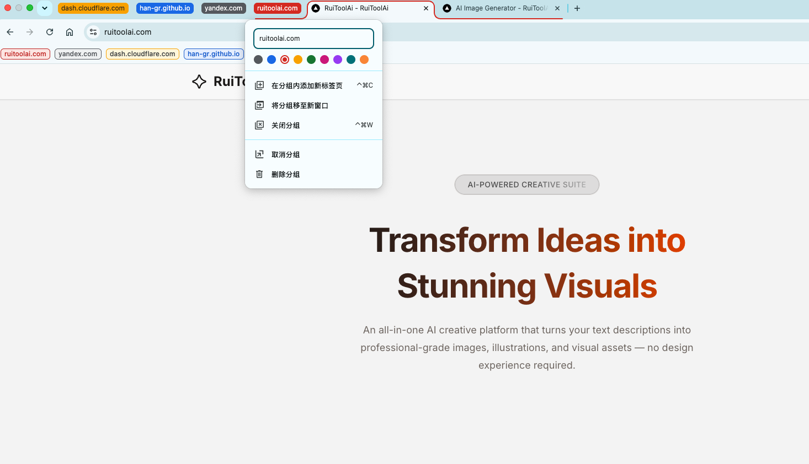The image size is (809, 464).
Task: Set the group color to pink
Action: [x=324, y=60]
